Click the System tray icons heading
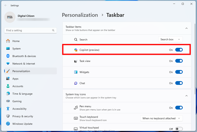Image resolution: width=197 pixels, height=132 pixels. 76,94
